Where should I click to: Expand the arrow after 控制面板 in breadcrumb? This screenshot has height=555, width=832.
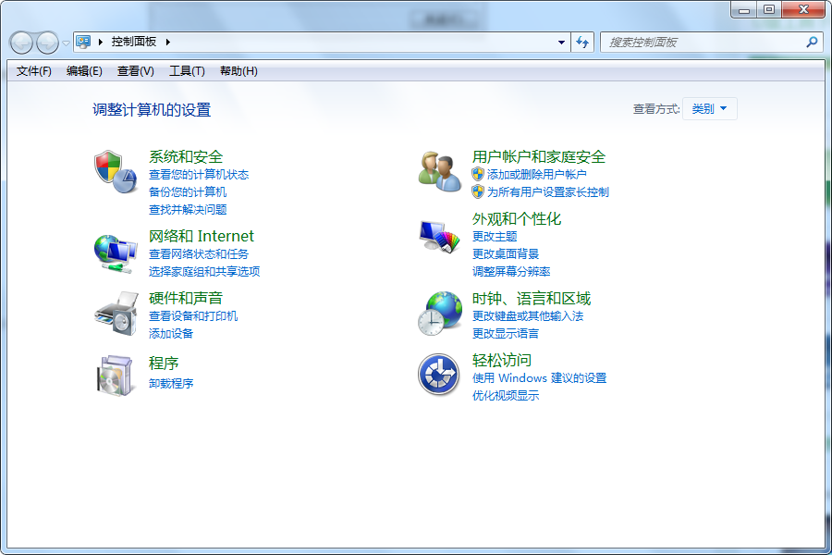(168, 42)
